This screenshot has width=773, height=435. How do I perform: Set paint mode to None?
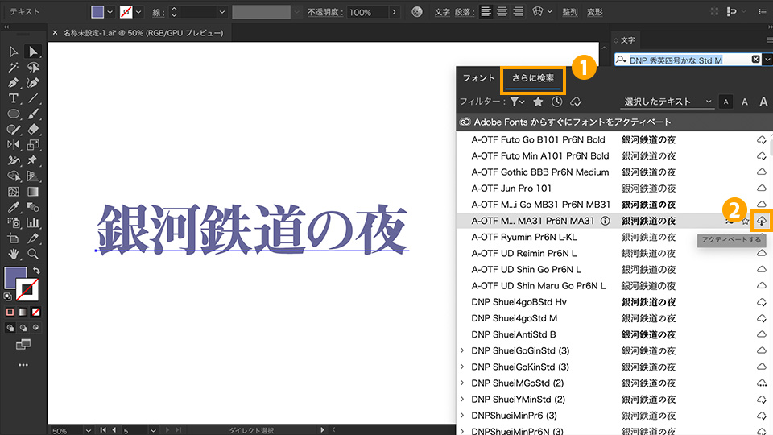pos(35,313)
